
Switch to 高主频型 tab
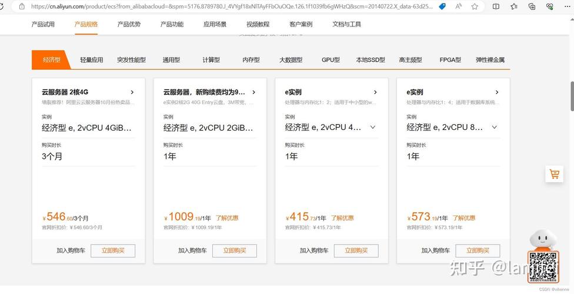coord(411,59)
